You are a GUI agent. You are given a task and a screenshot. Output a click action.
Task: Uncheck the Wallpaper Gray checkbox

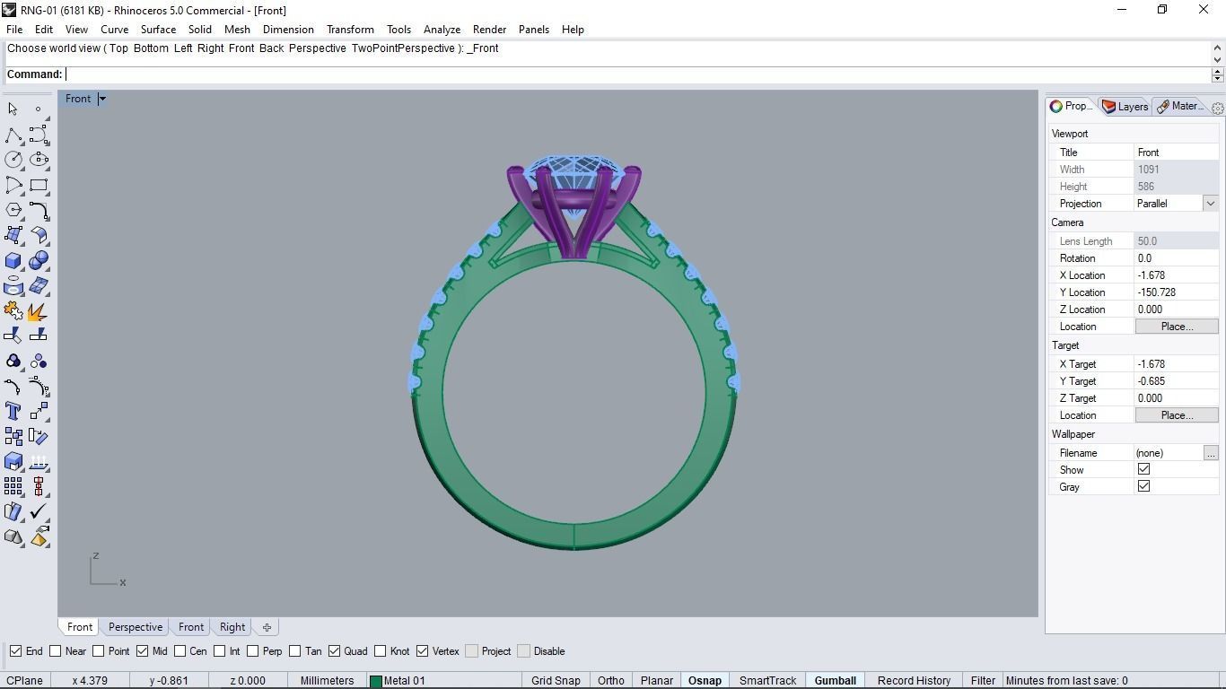pyautogui.click(x=1143, y=486)
